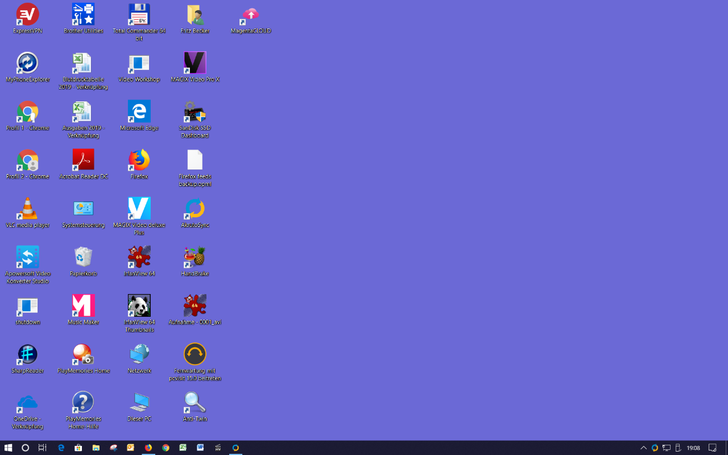Select Apowersoft Video Konverter Studio icon
The width and height of the screenshot is (728, 455).
pyautogui.click(x=27, y=257)
